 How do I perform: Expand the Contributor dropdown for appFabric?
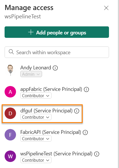36,95
